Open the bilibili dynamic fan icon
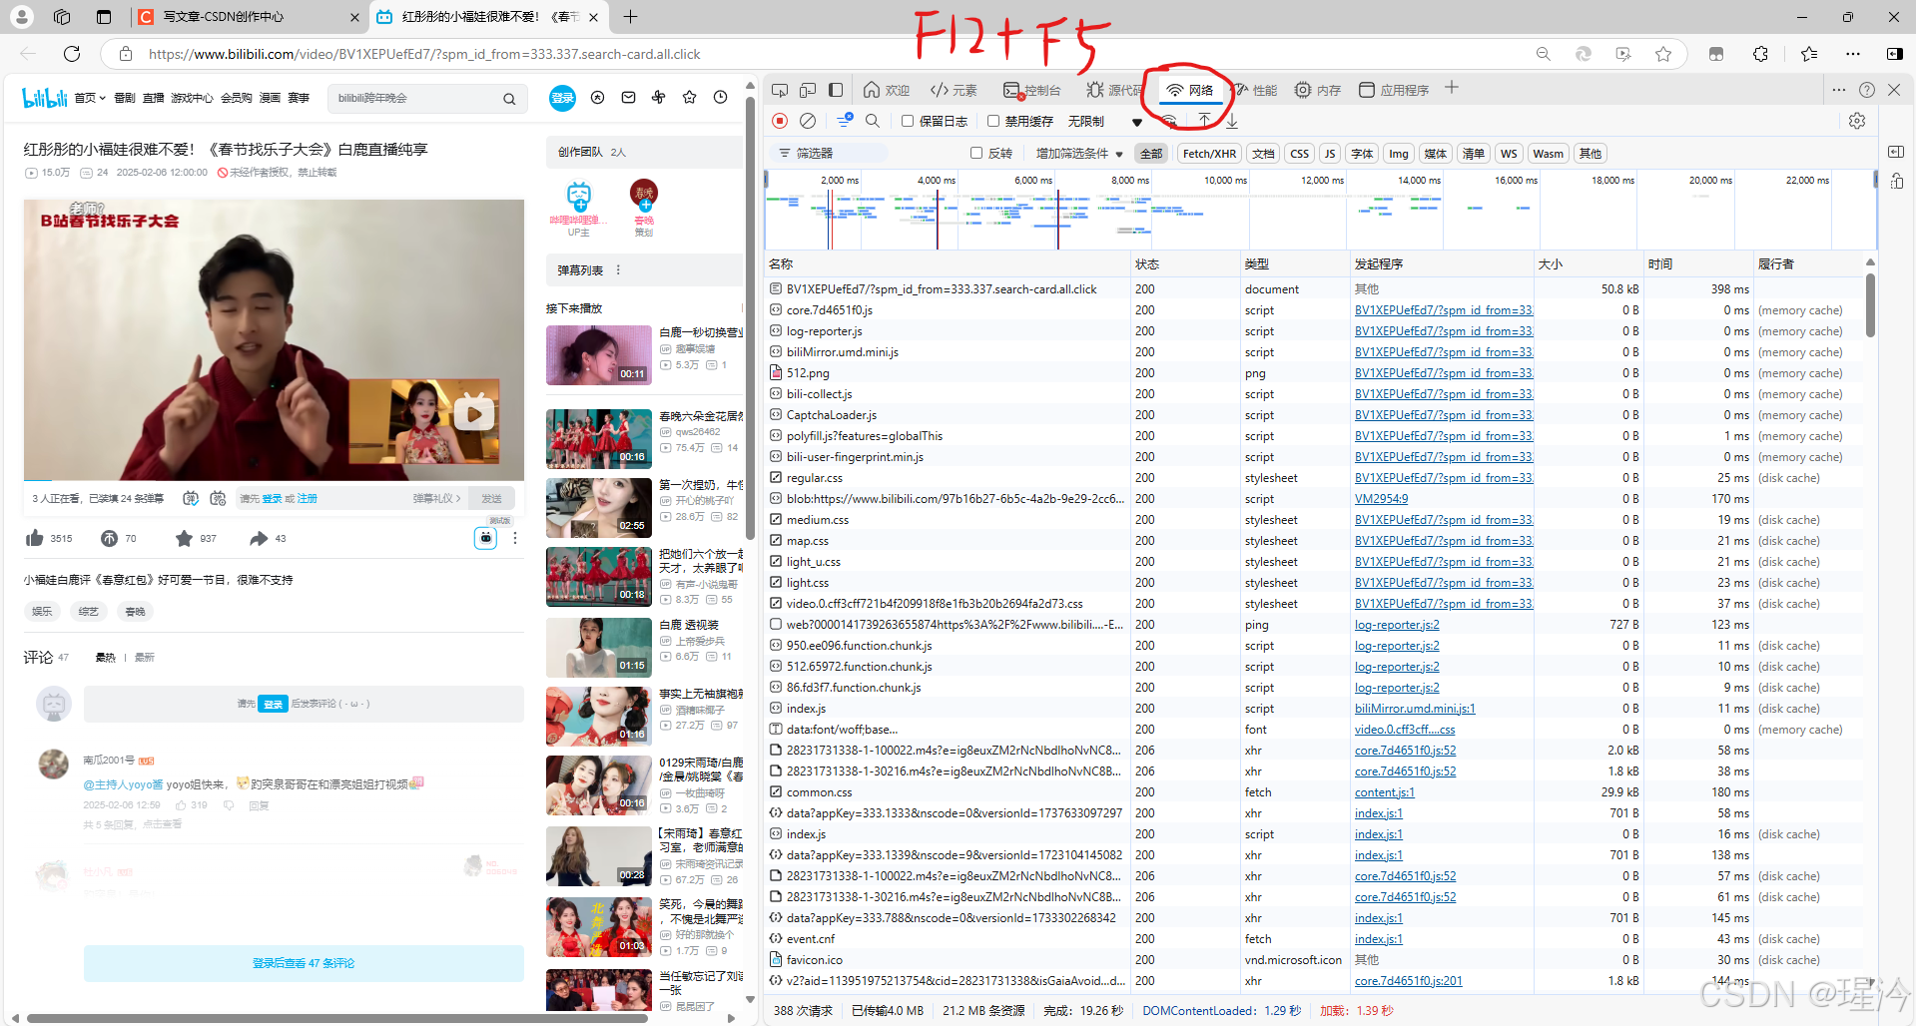Screen dimensions: 1916x1026 (659, 98)
